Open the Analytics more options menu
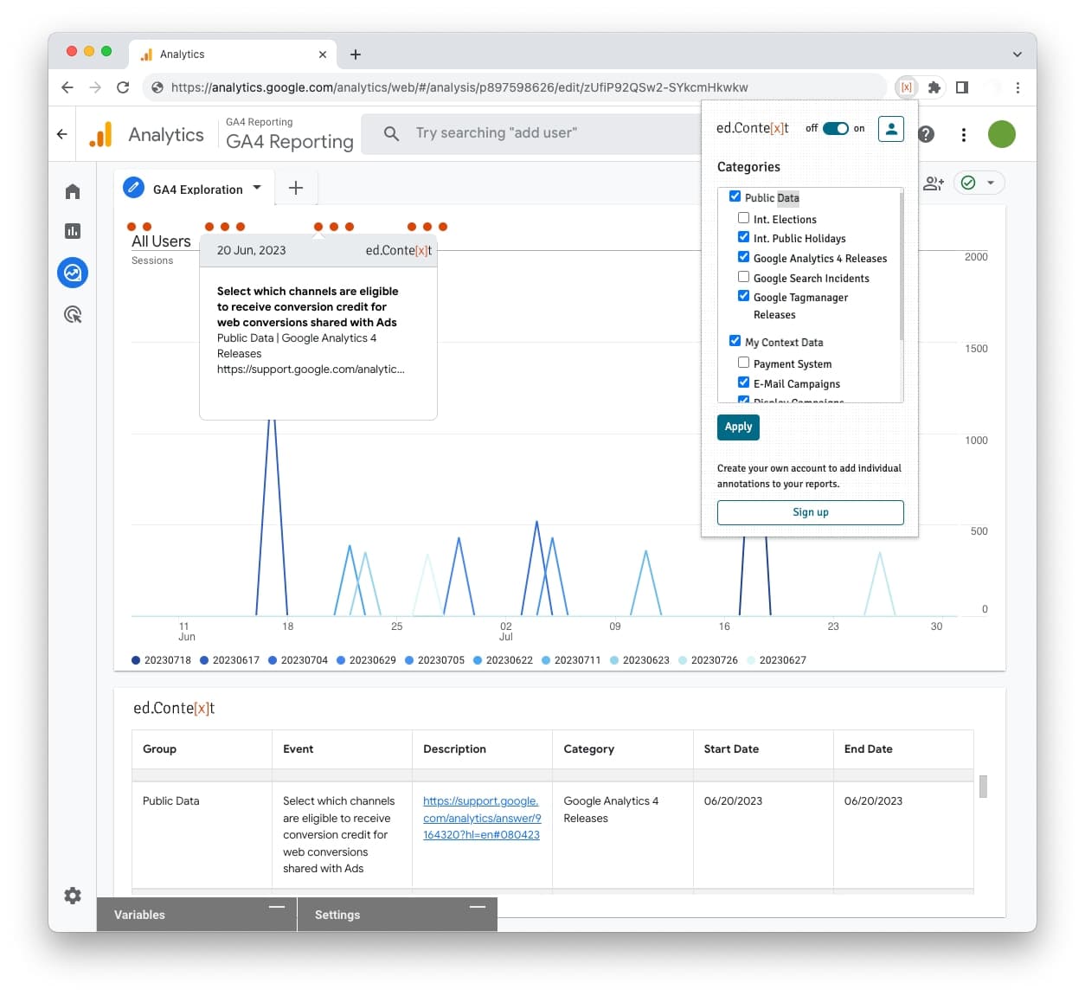This screenshot has width=1085, height=996. coord(963,134)
